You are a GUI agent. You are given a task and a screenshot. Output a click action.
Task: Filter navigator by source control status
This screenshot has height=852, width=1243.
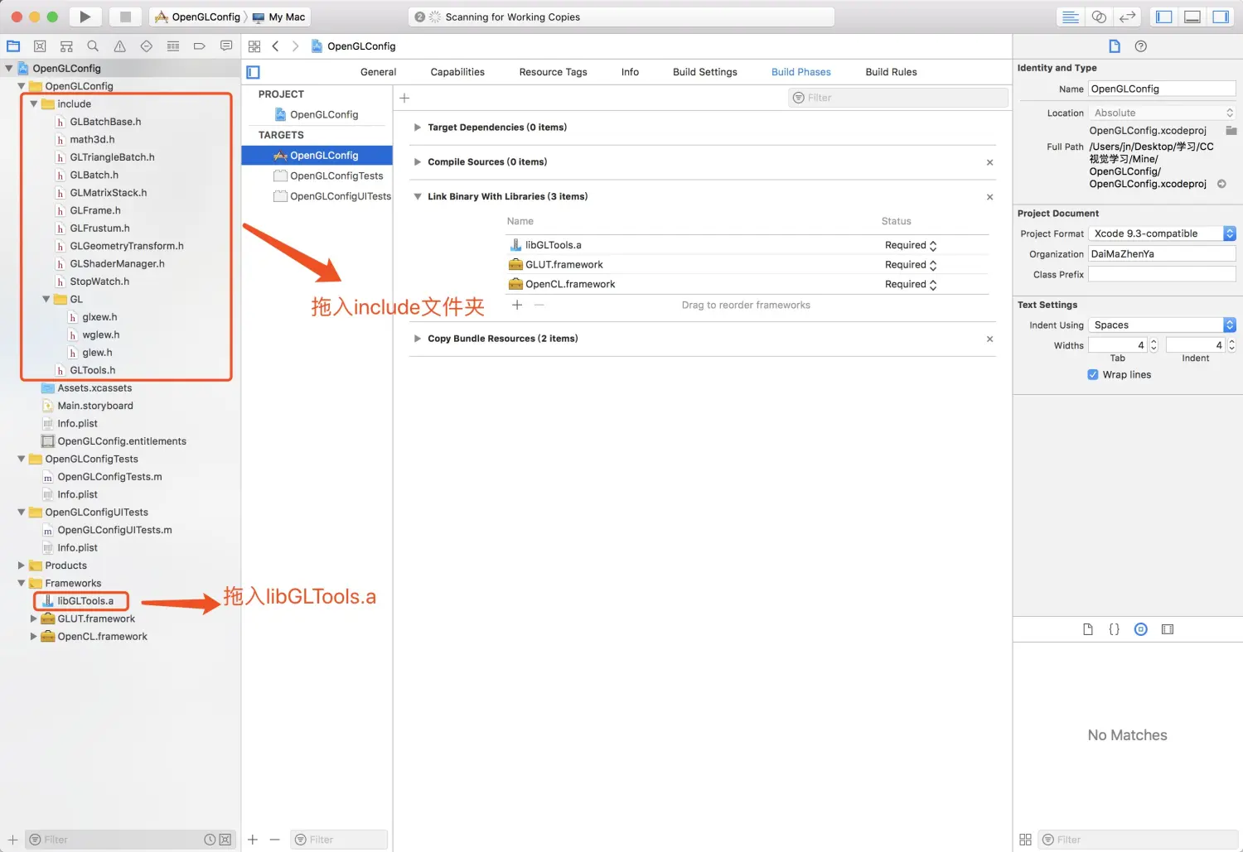pyautogui.click(x=225, y=840)
